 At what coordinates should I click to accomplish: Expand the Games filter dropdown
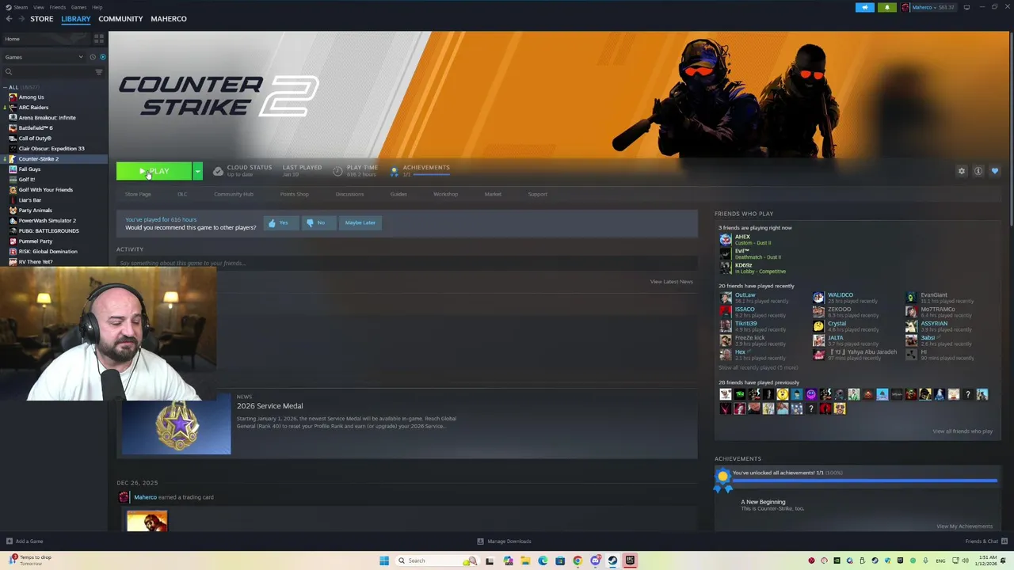coord(44,57)
